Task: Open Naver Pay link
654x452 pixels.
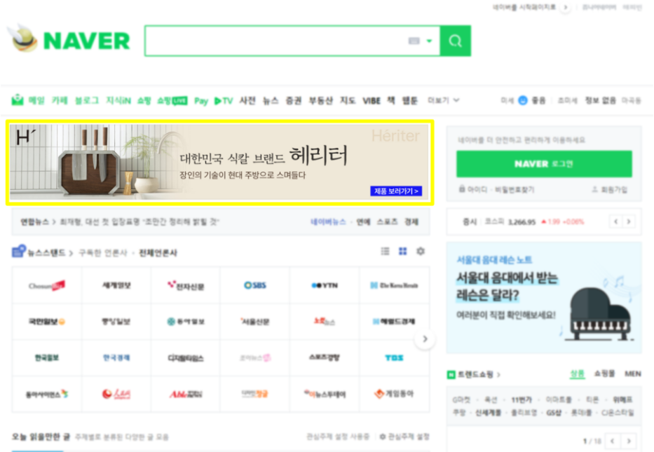Action: coord(201,101)
